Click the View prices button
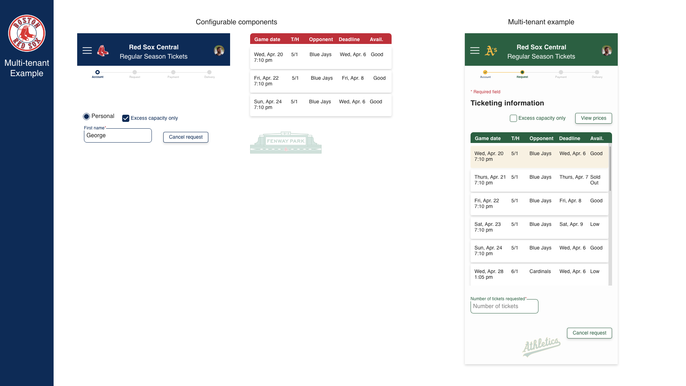This screenshot has width=686, height=386. coord(593,118)
